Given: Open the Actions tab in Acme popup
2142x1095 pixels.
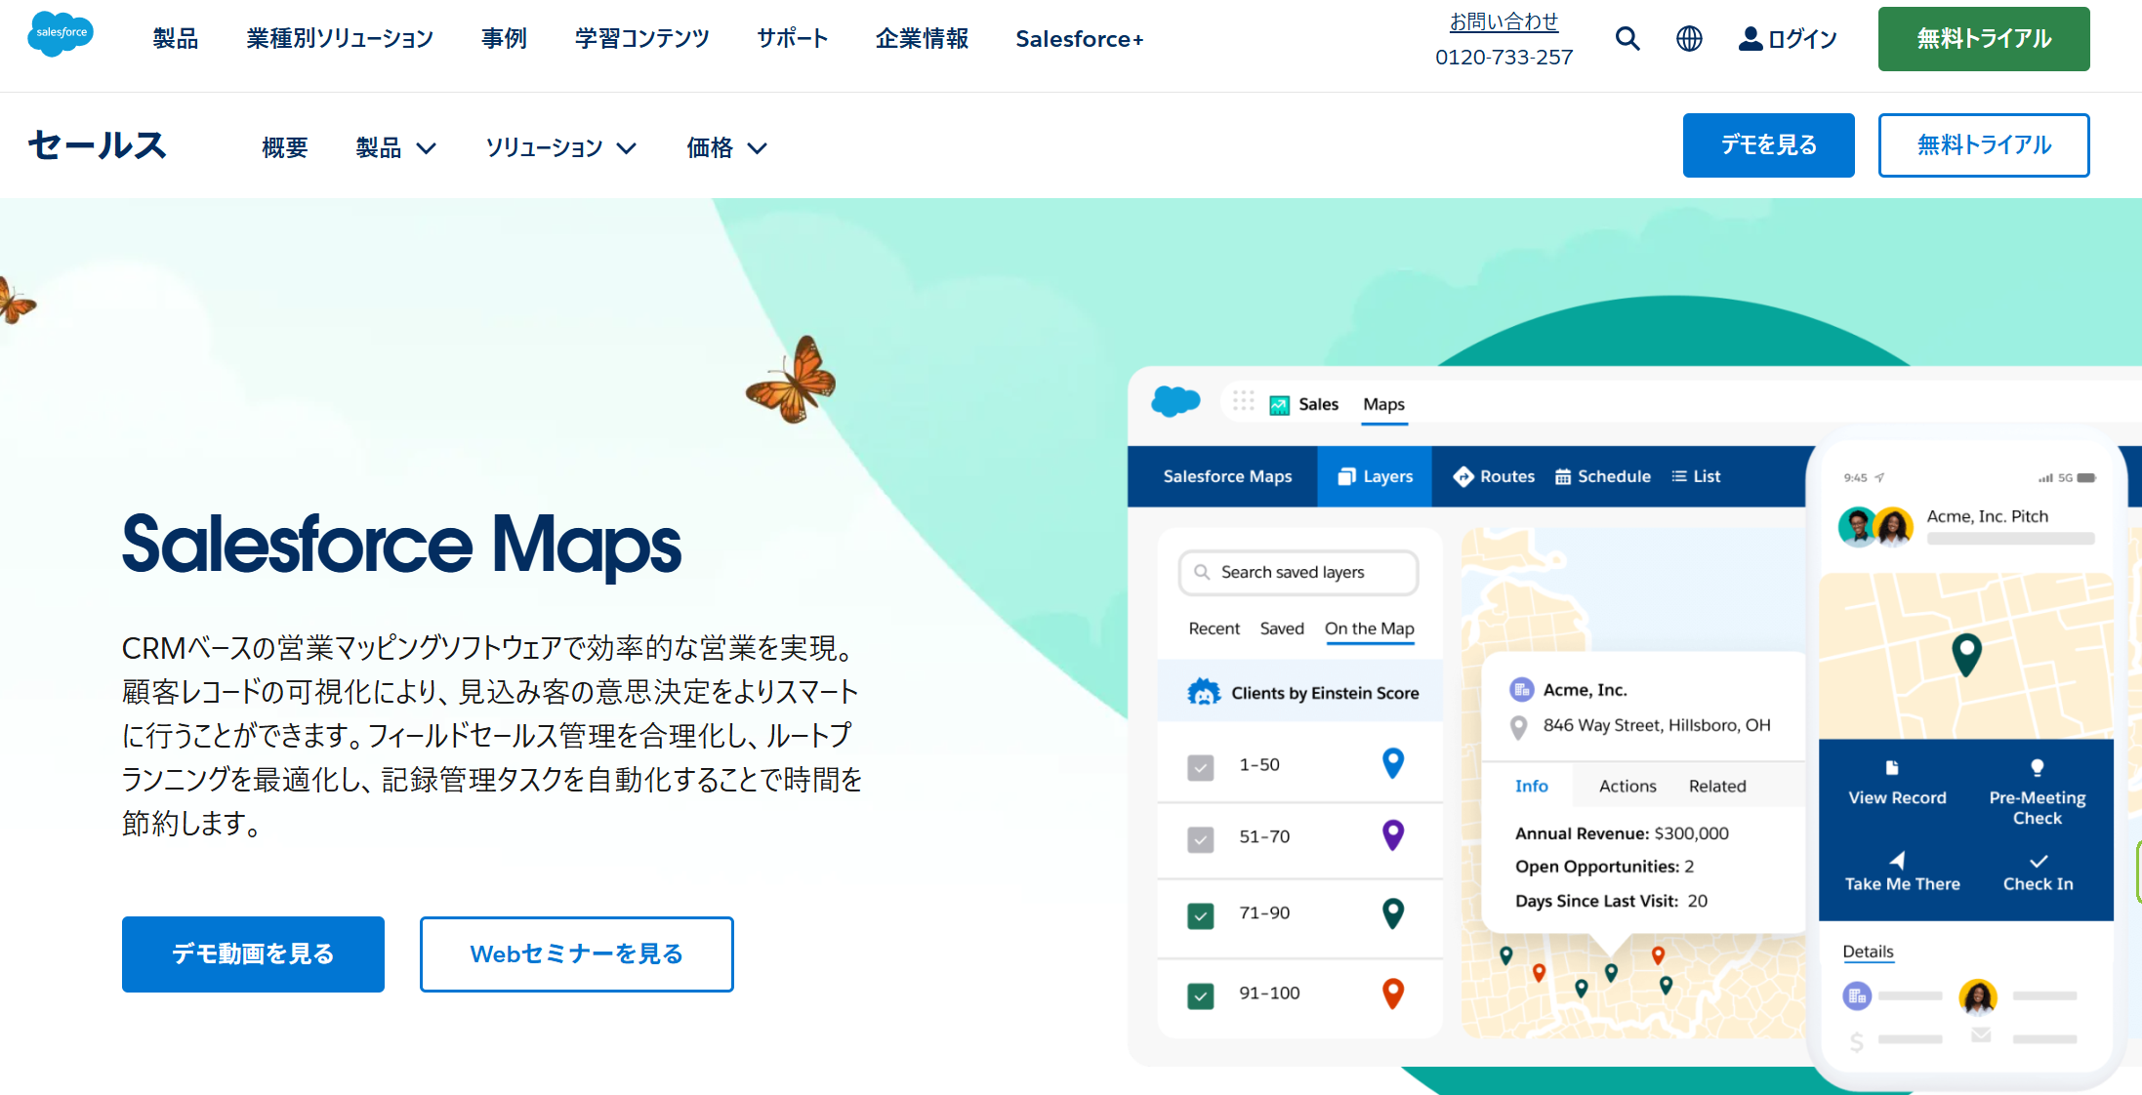Looking at the screenshot, I should point(1627,786).
